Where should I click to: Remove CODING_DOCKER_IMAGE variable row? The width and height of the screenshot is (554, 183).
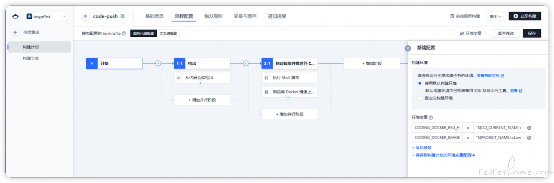coord(529,138)
